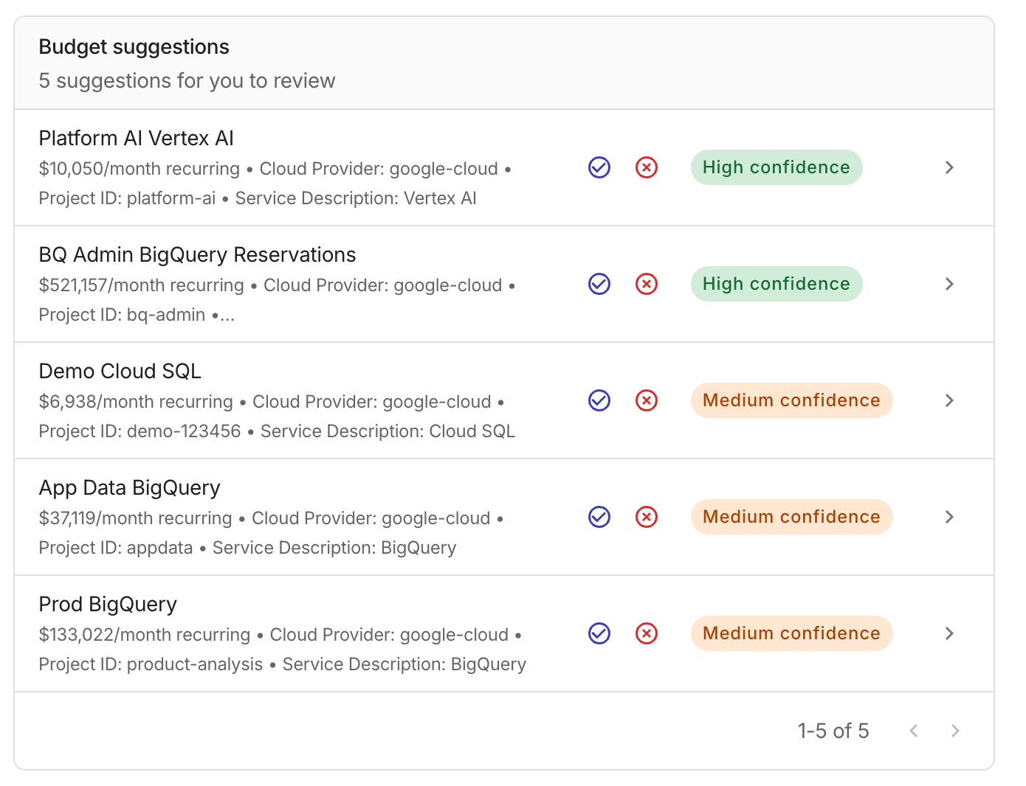Reject the Platform AI Vertex AI suggestion
This screenshot has height=786, width=1026.
[x=647, y=167]
